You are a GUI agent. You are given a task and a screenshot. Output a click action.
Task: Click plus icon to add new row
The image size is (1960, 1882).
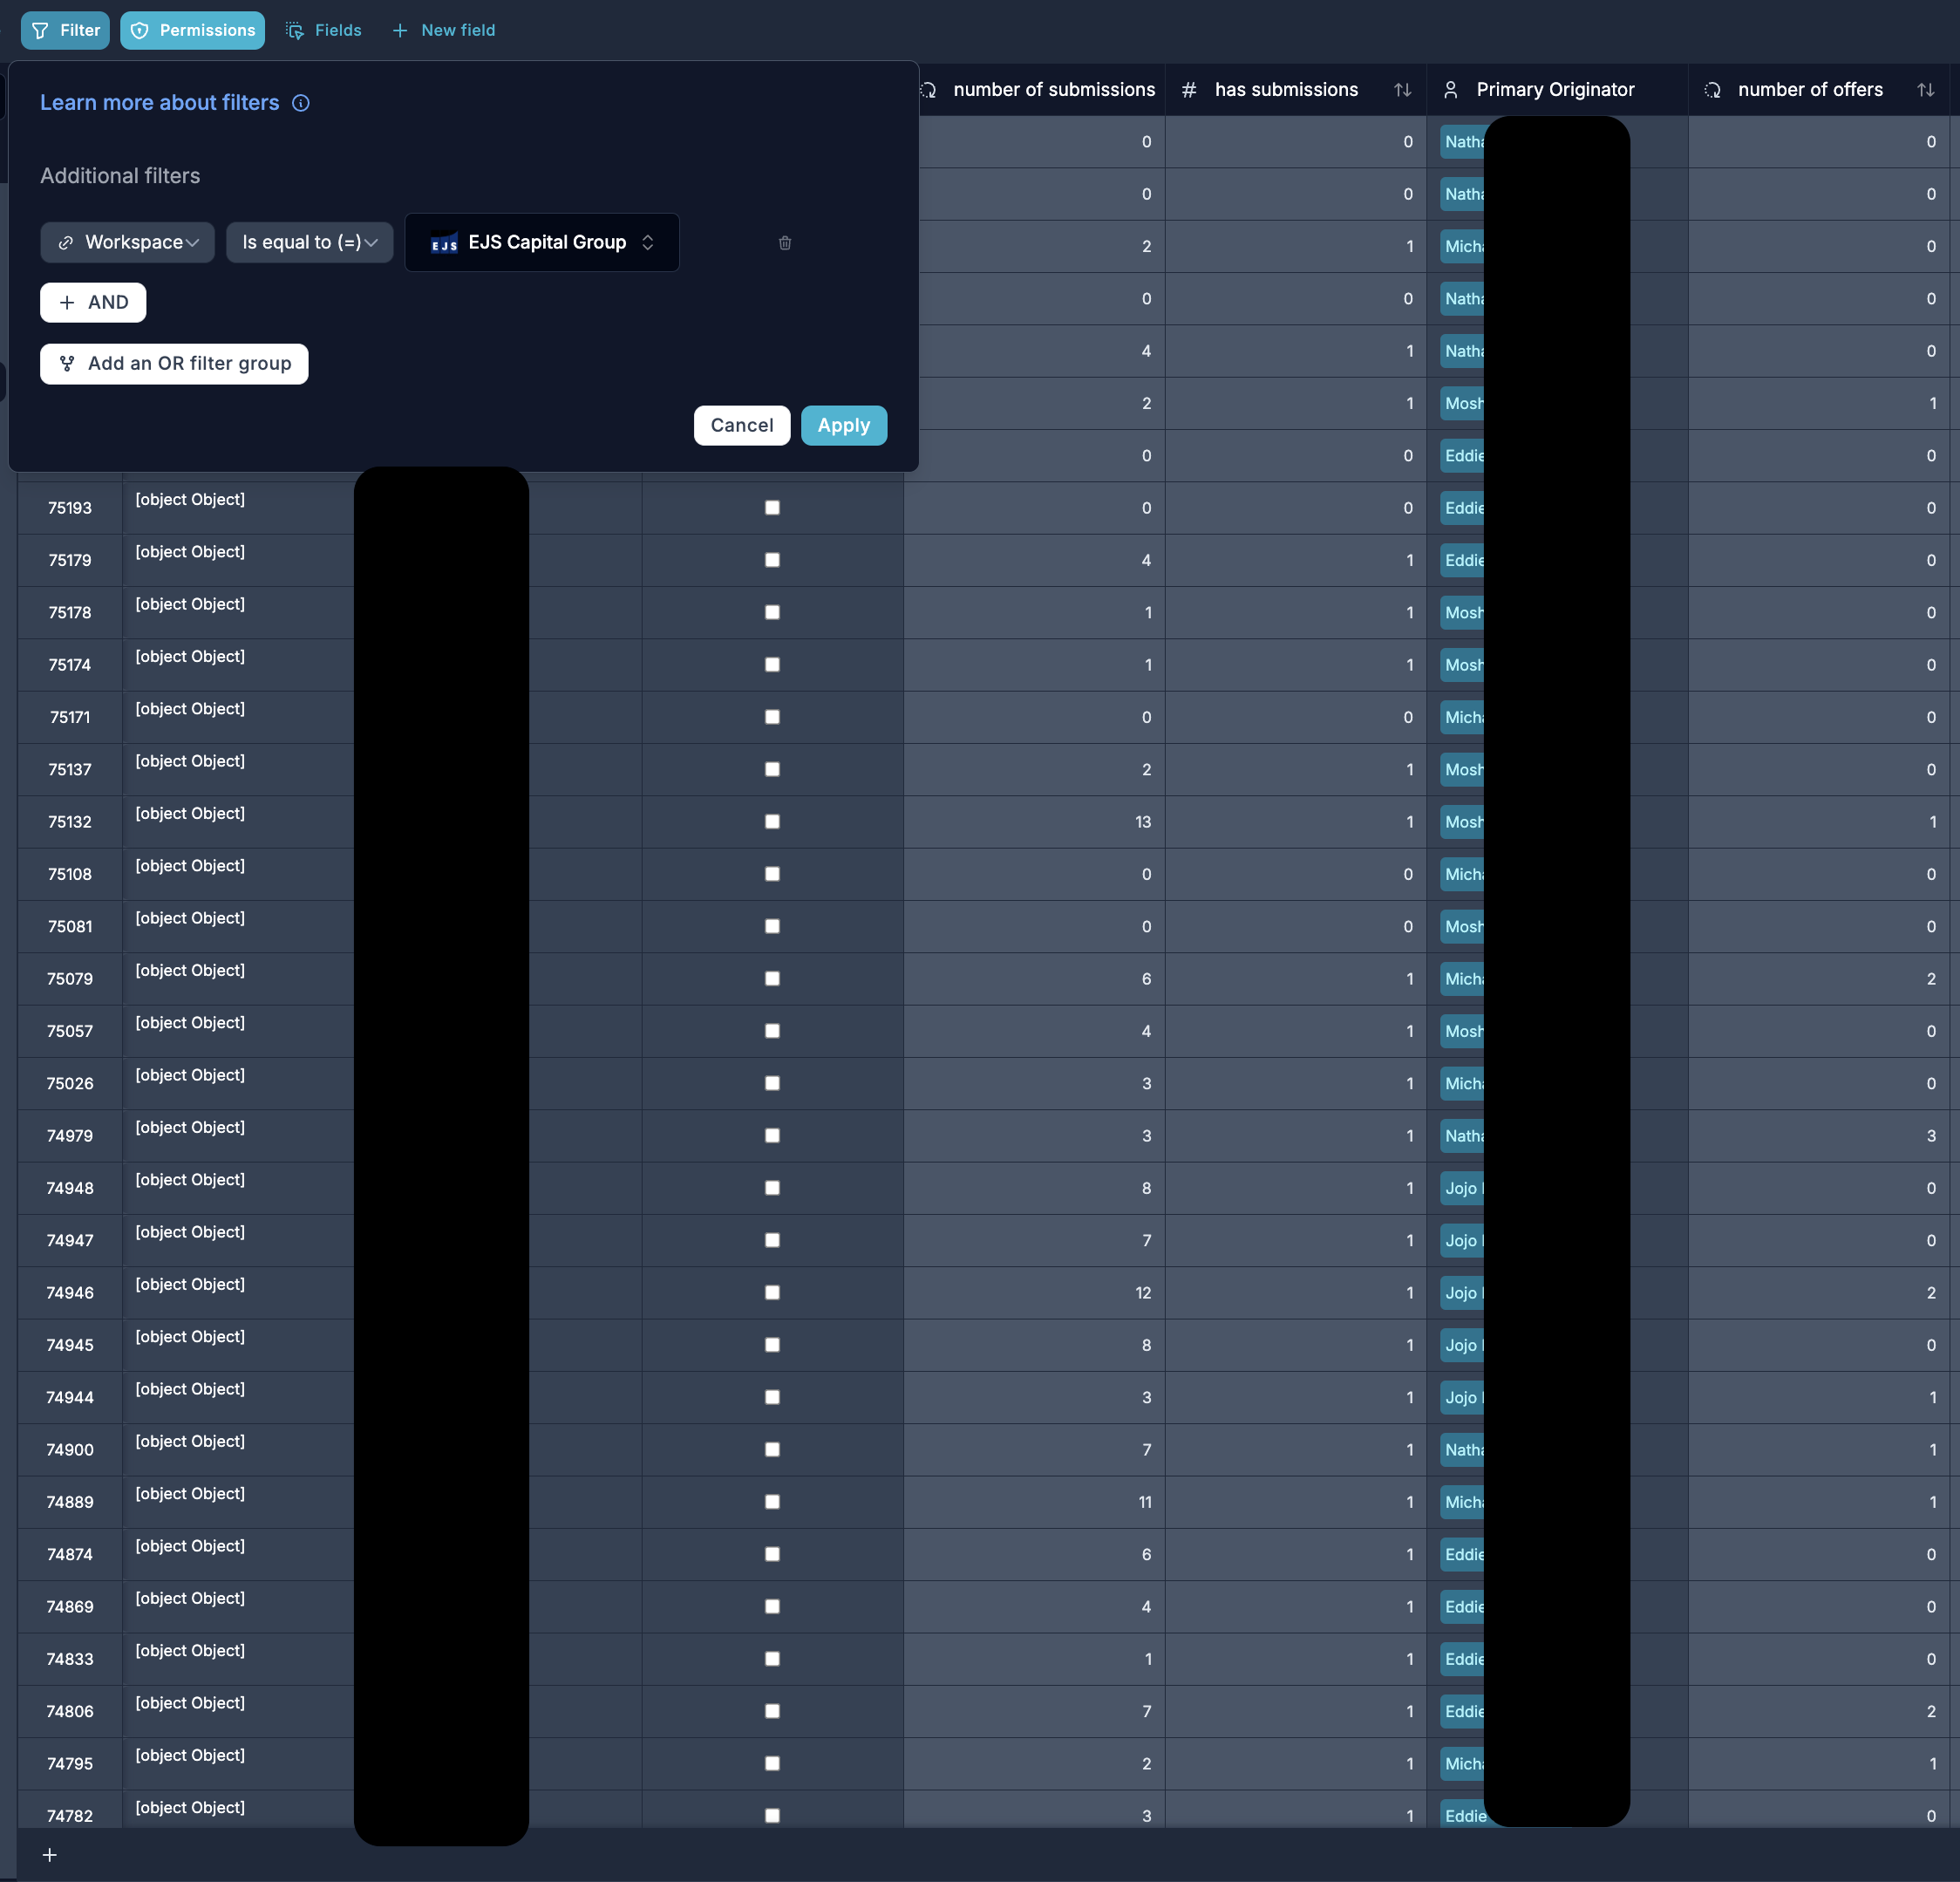tap(49, 1855)
